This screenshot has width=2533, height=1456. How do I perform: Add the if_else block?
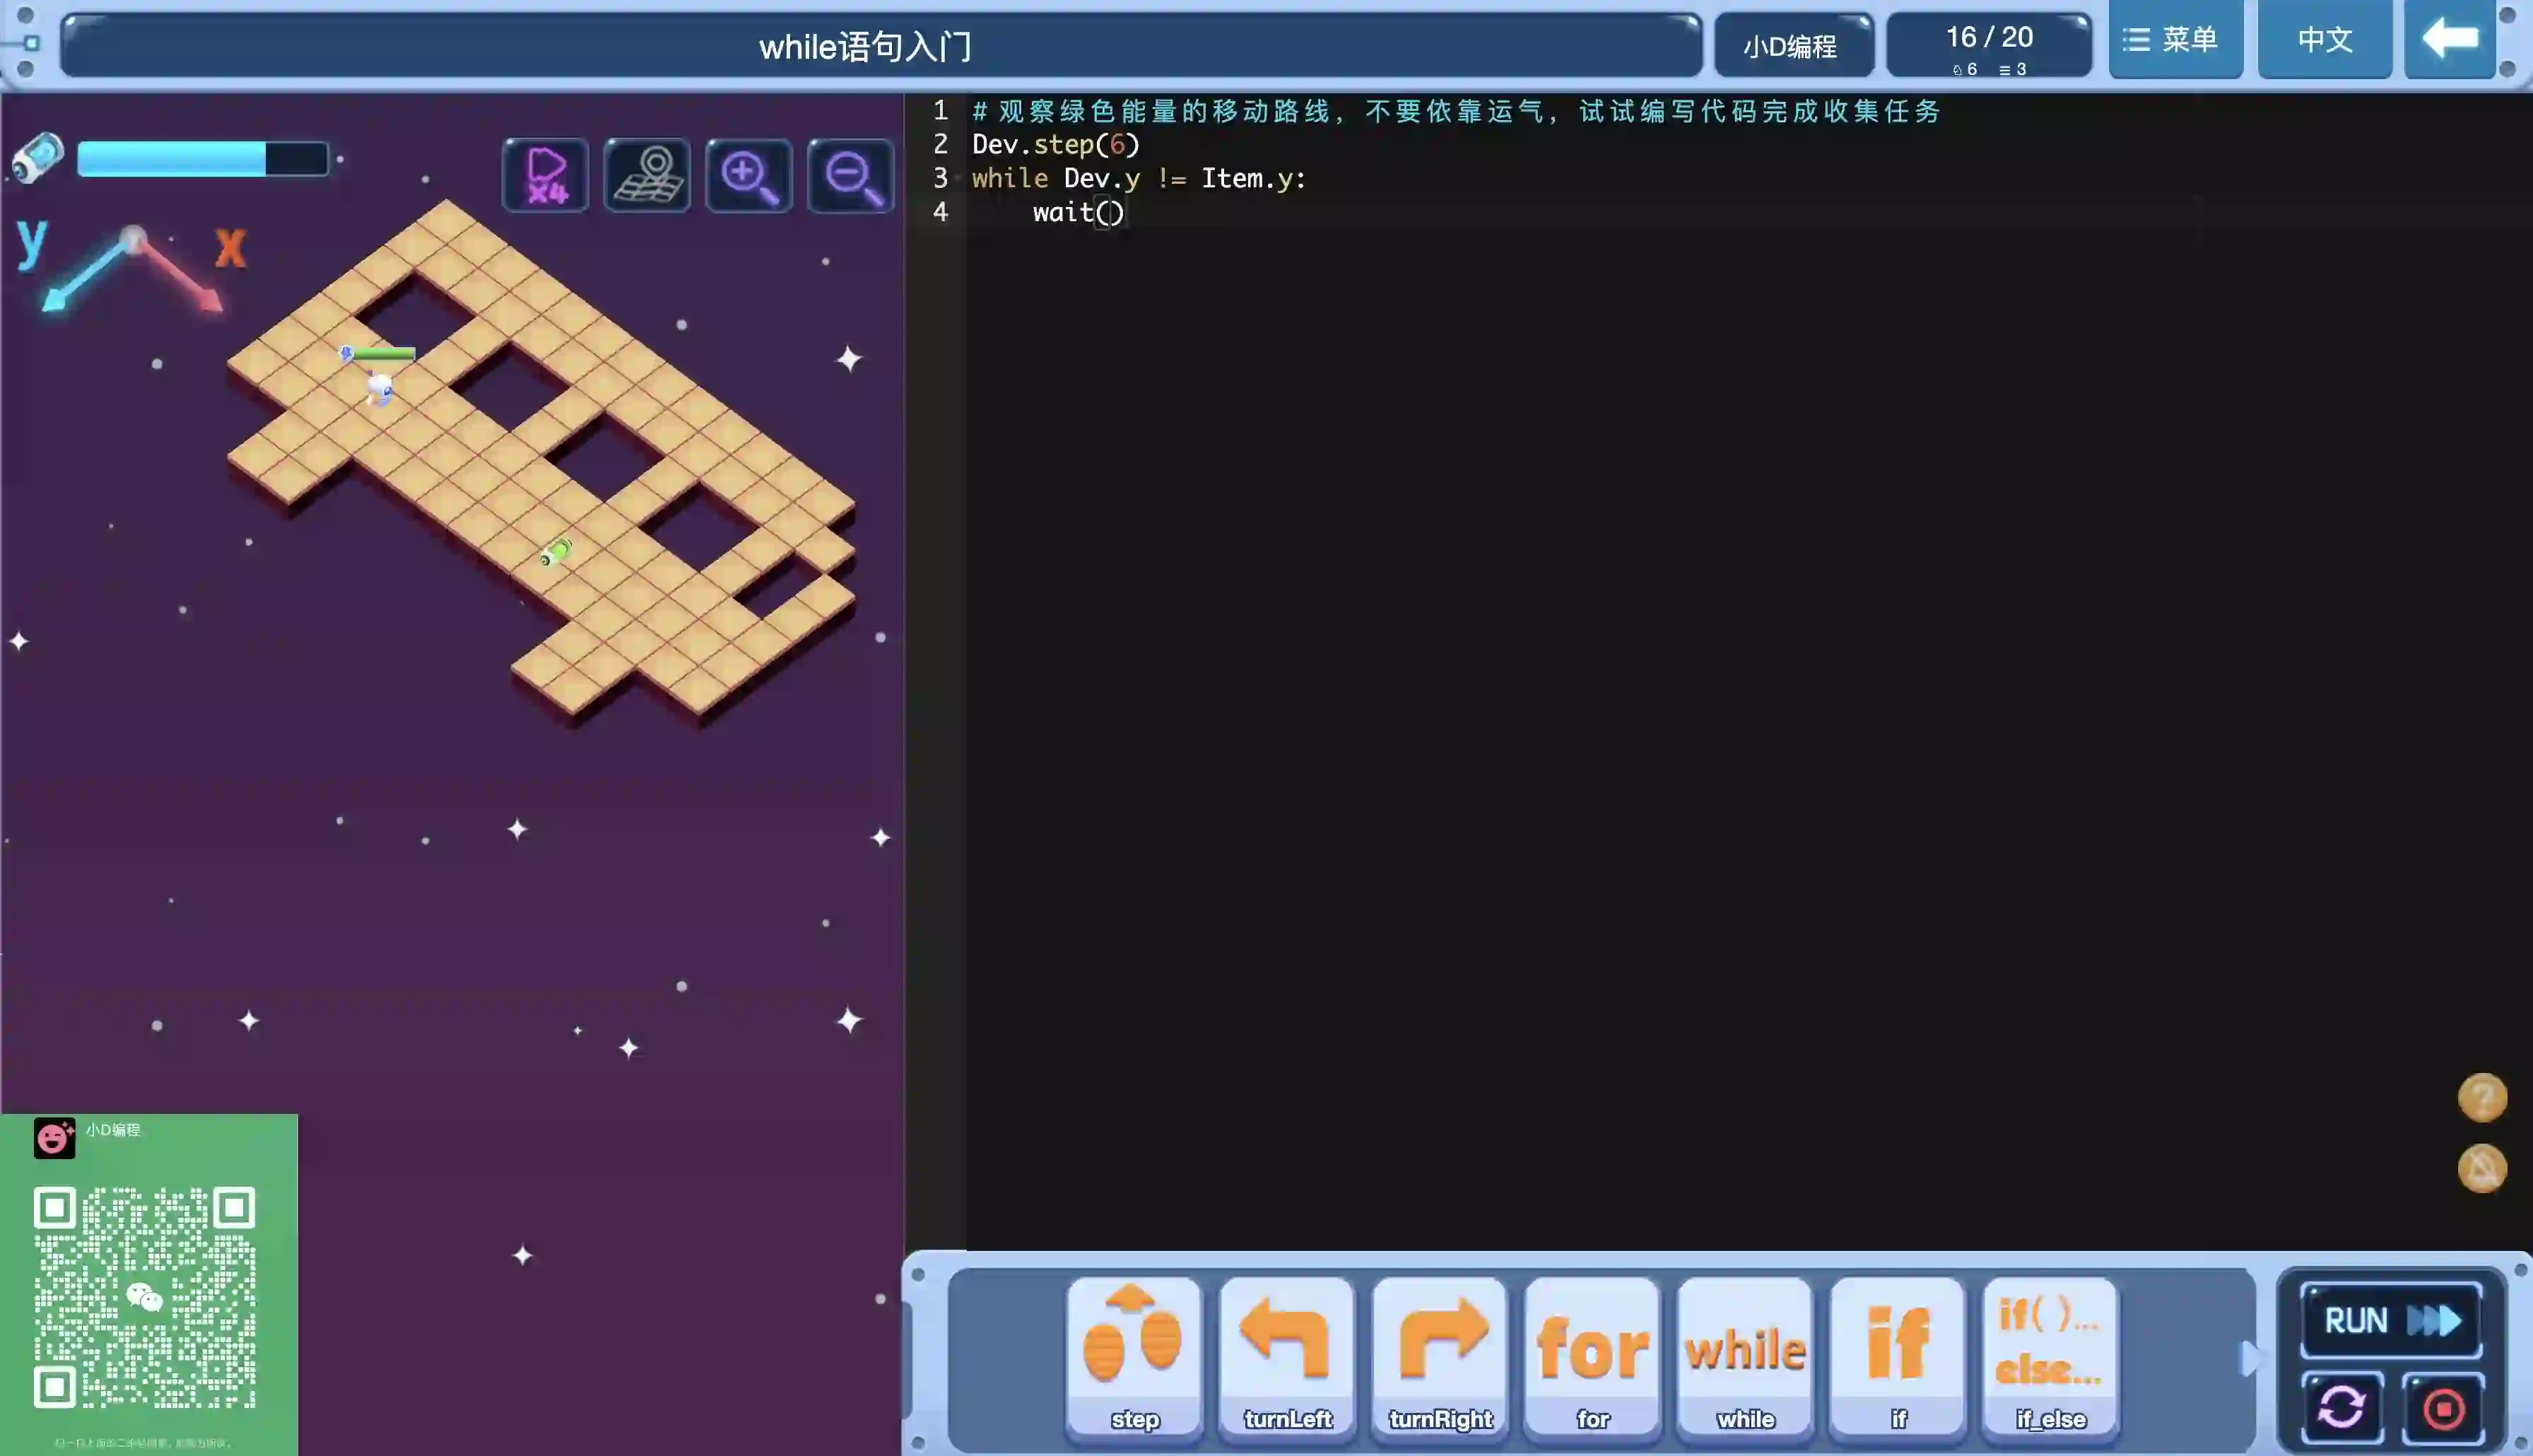tap(2050, 1356)
